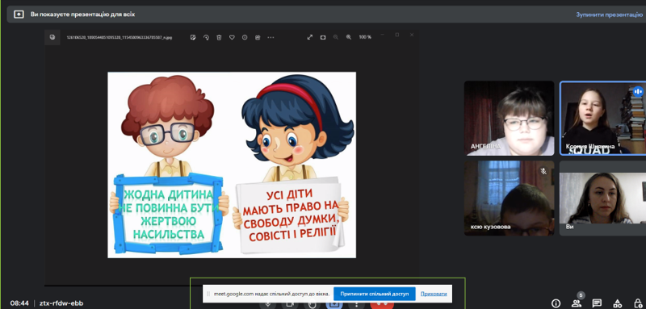The image size is (646, 309).
Task: Maximize the Photos viewer window
Action: [397, 35]
